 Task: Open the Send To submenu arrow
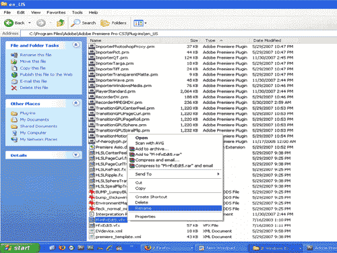click(x=218, y=174)
